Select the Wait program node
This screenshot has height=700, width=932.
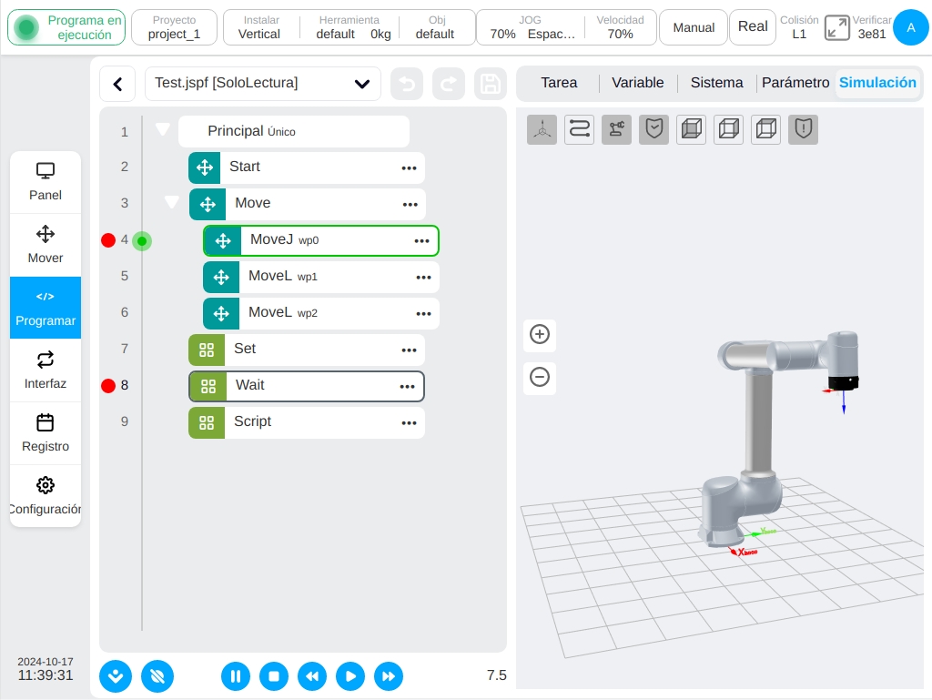[307, 386]
